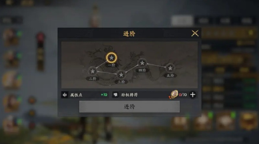The height and width of the screenshot is (144, 259).
Task: Click the 属性点 attribute icon
Action: [64, 95]
